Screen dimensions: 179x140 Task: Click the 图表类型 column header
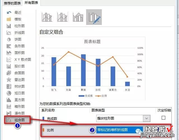click(98, 110)
